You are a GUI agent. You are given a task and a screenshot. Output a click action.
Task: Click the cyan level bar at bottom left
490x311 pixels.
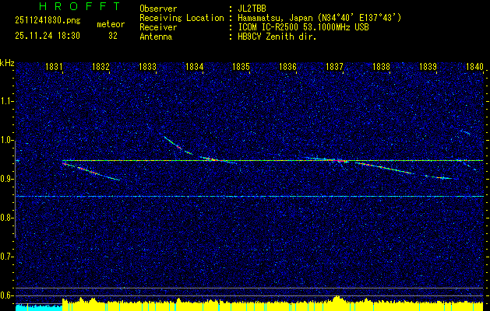pos(37,307)
